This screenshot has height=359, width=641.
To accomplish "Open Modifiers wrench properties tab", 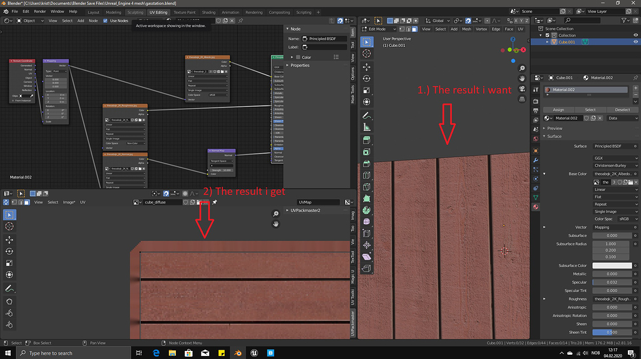I will [x=536, y=160].
